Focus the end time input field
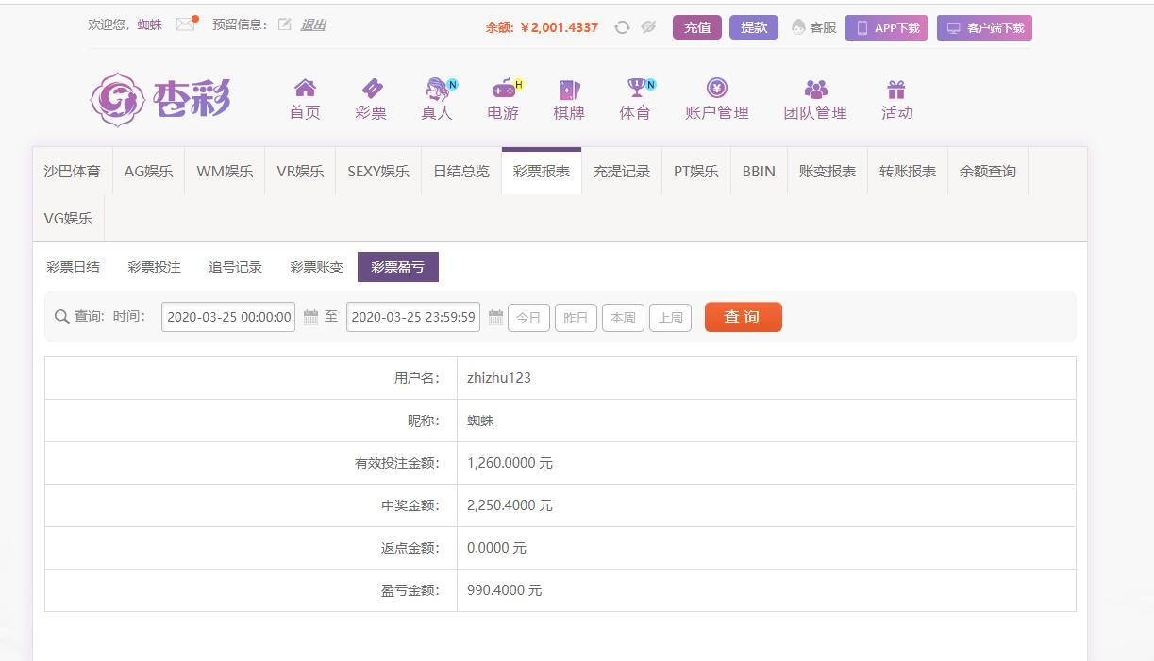This screenshot has width=1154, height=661. tap(413, 317)
